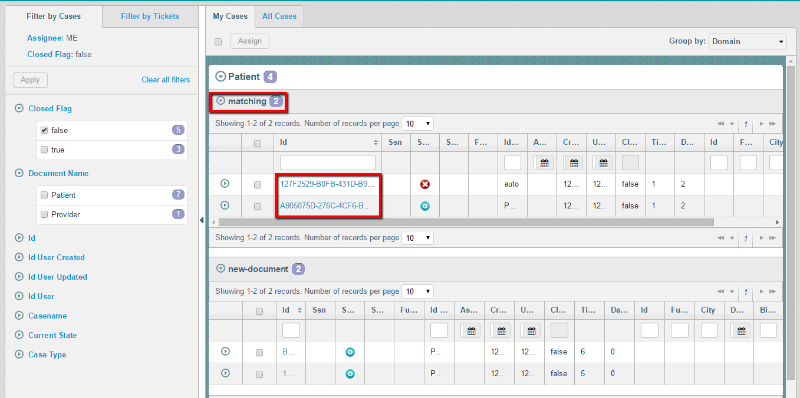Click horizontal scrollbar of matching table
The image size is (800, 398).
[x=466, y=223]
